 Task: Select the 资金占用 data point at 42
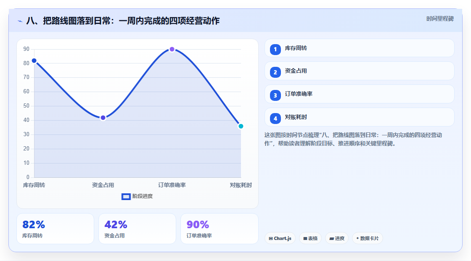coord(103,118)
